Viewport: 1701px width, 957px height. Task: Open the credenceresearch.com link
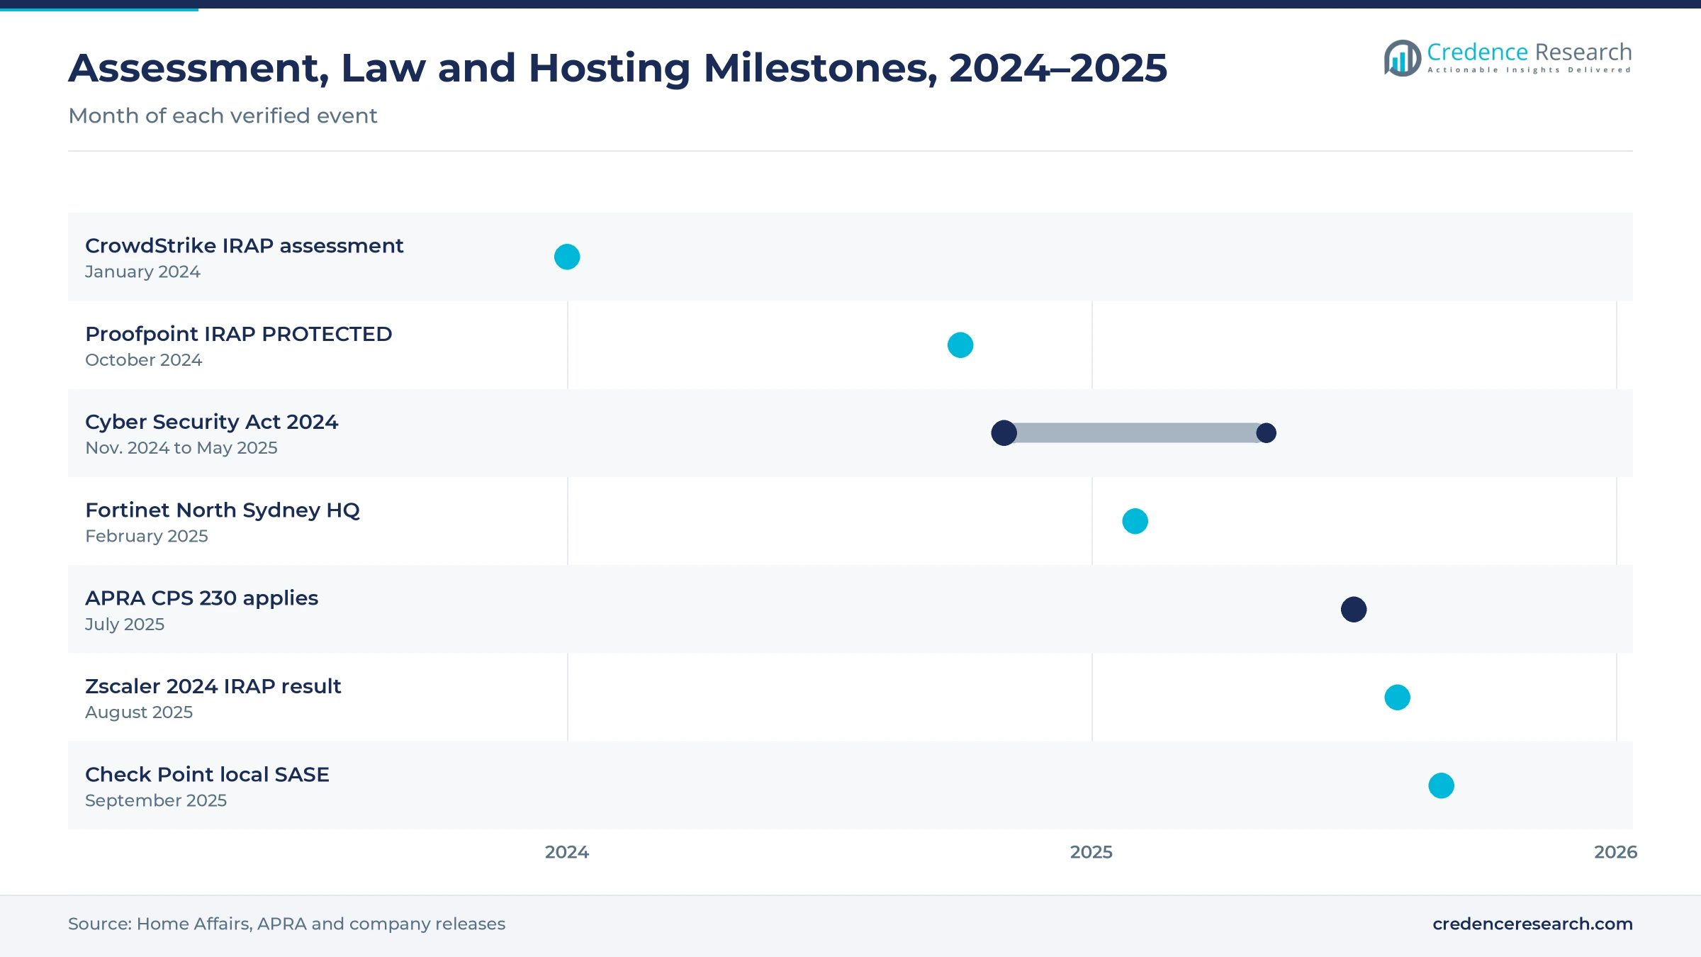pos(1532,924)
